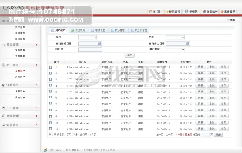This screenshot has height=153, width=242.
Task: Click the 注册时间 column header
Action: click(x=162, y=62)
